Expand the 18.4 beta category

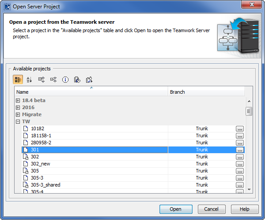(x=18, y=100)
